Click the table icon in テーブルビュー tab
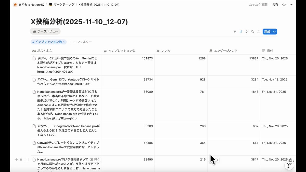This screenshot has width=306, height=172. click(x=34, y=31)
